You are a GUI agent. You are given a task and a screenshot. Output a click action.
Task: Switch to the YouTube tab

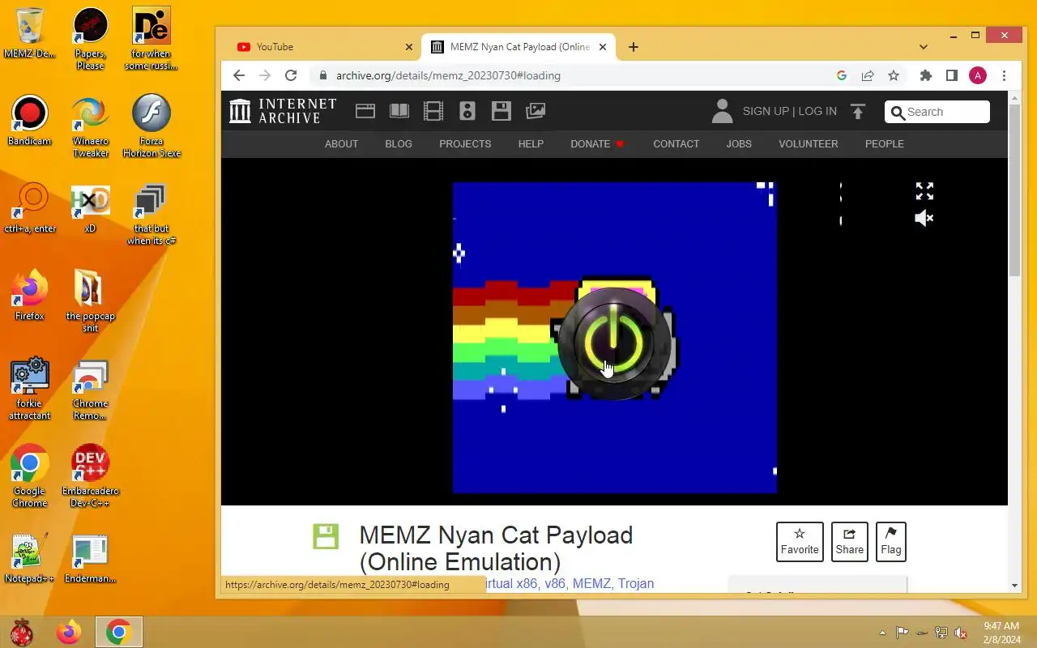pos(323,47)
